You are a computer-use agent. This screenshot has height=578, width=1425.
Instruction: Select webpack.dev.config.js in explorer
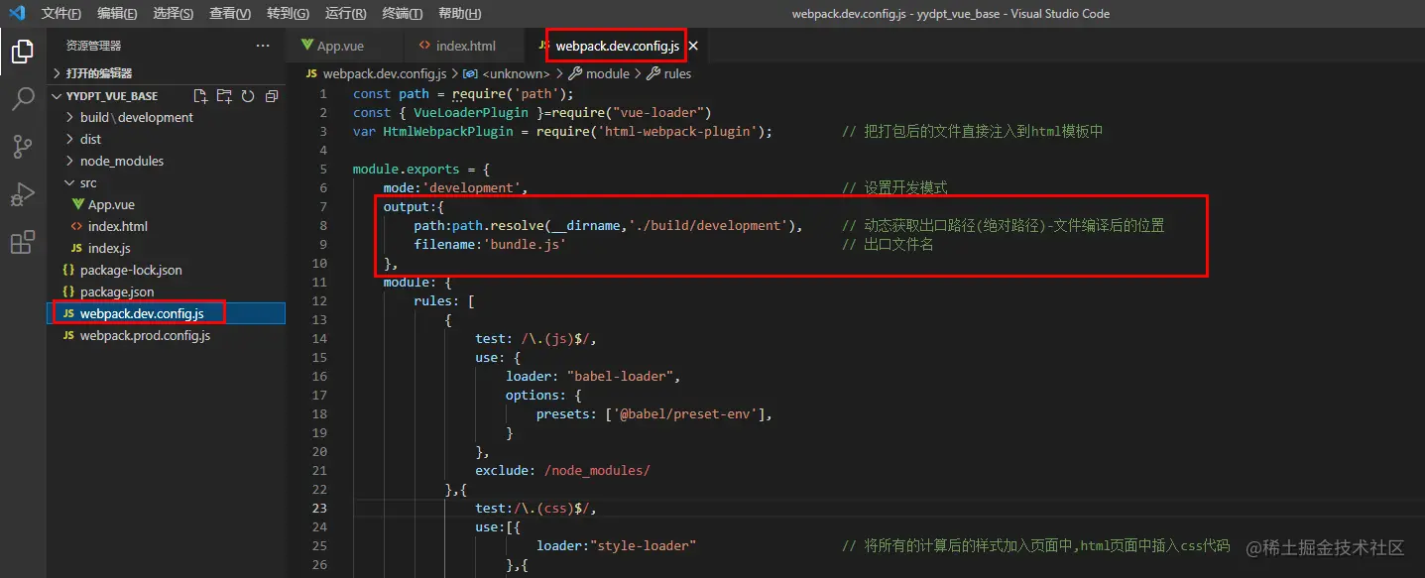167,313
